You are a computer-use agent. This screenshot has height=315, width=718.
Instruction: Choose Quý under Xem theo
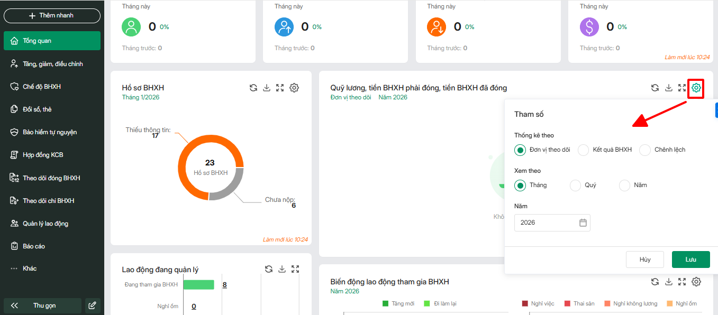click(x=575, y=186)
